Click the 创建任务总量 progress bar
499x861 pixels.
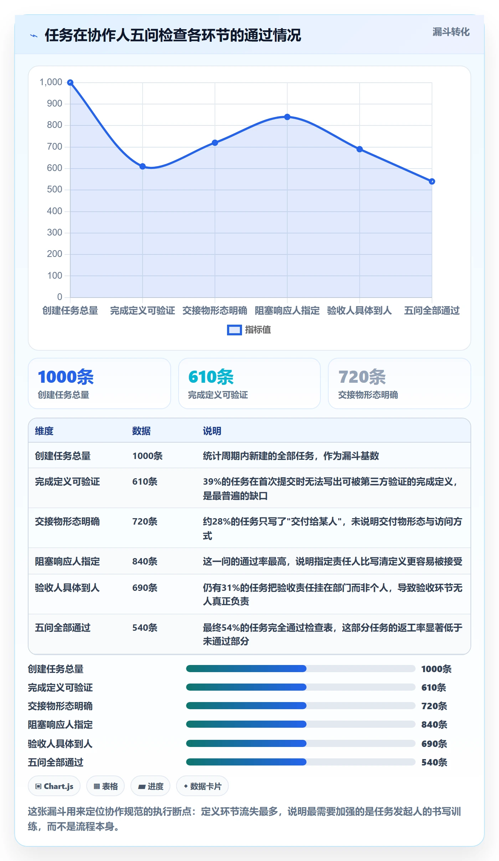coord(301,669)
